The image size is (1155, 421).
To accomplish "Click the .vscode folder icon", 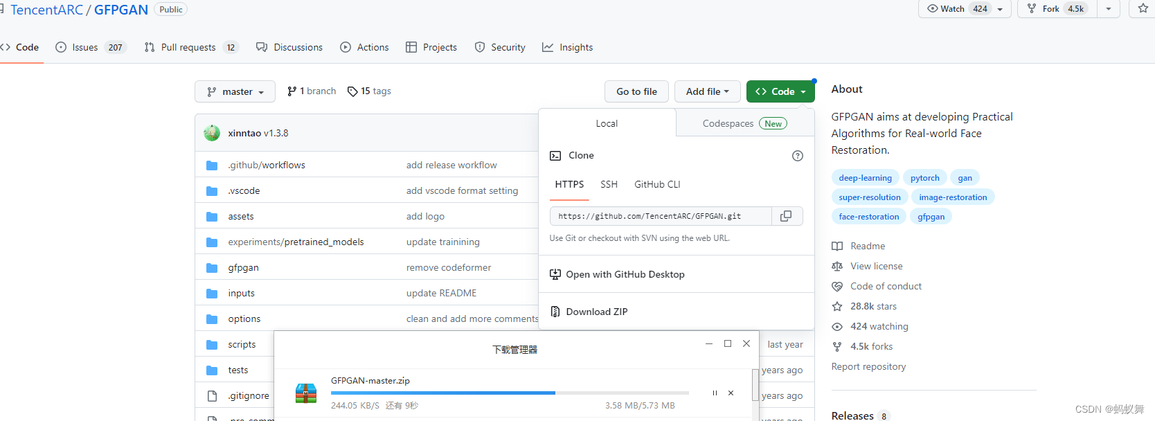I will coord(212,190).
